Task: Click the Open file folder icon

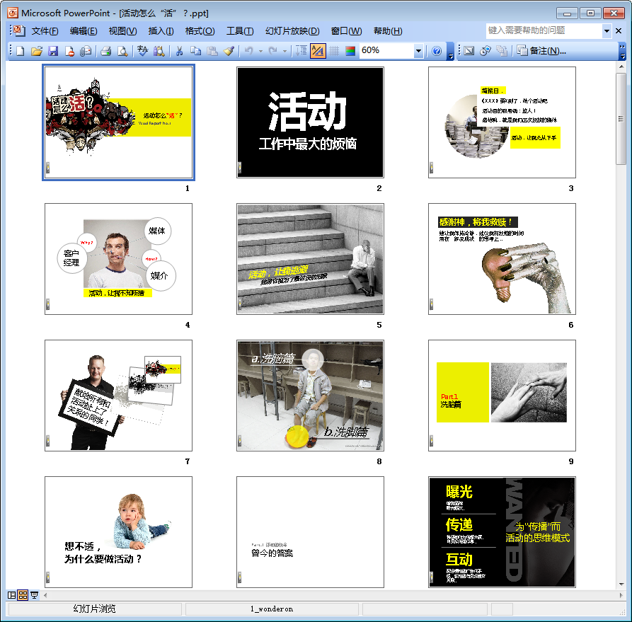Action: [x=37, y=51]
